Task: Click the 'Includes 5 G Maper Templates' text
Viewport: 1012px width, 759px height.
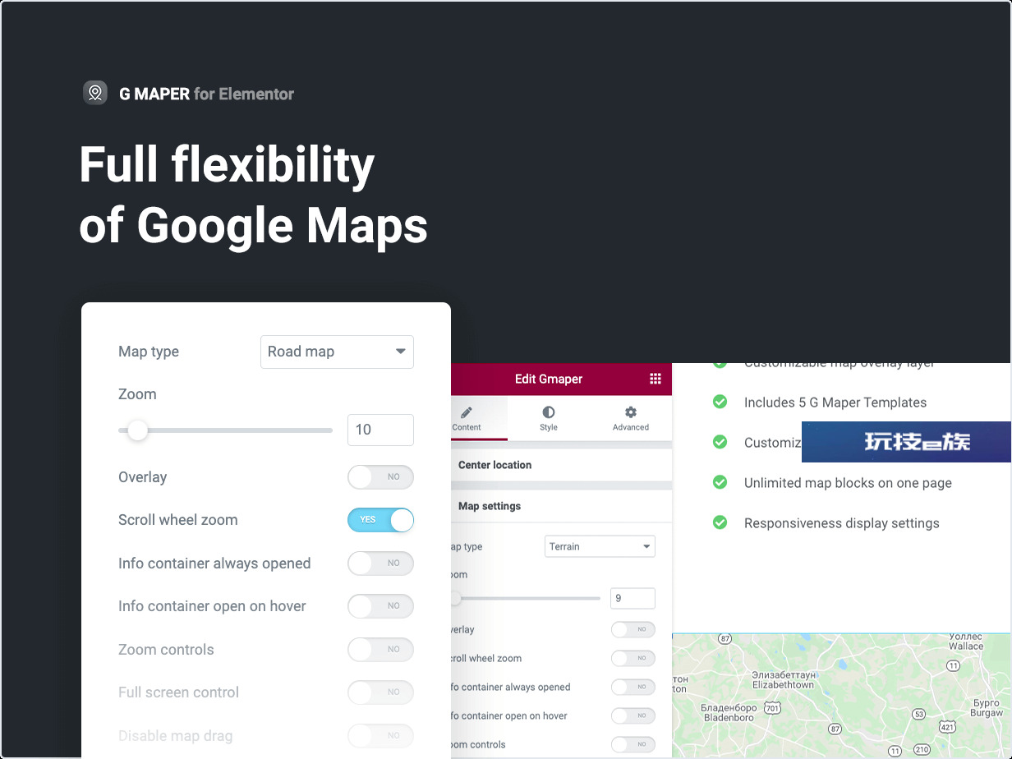Action: (835, 402)
